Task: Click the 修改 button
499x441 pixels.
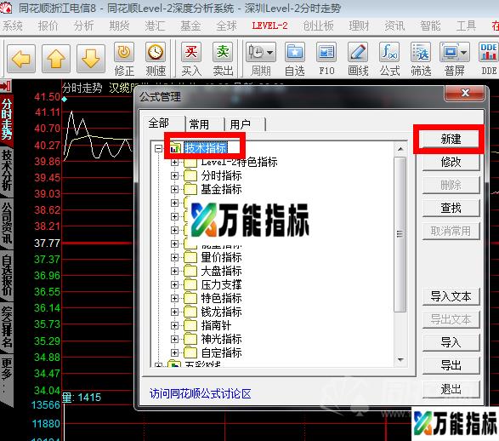Action: tap(451, 163)
